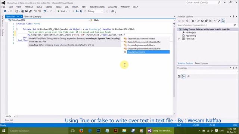Open the Windows Start button
The width and height of the screenshot is (239, 134).
(x=4, y=131)
